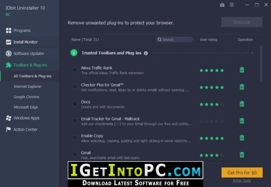The height and width of the screenshot is (187, 271).
Task: Check the Alexa Traffic Rank checkbox
Action: [75, 70]
